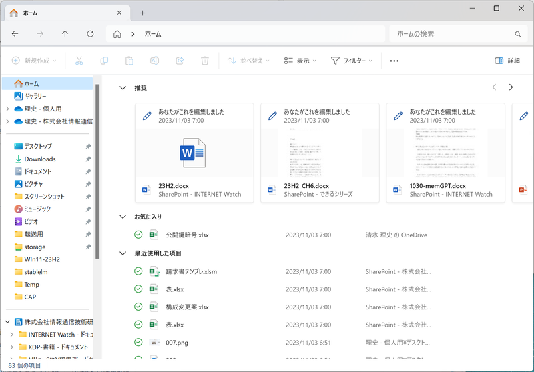Open the 並べ替え sort dropdown
534x372 pixels.
[x=248, y=61]
